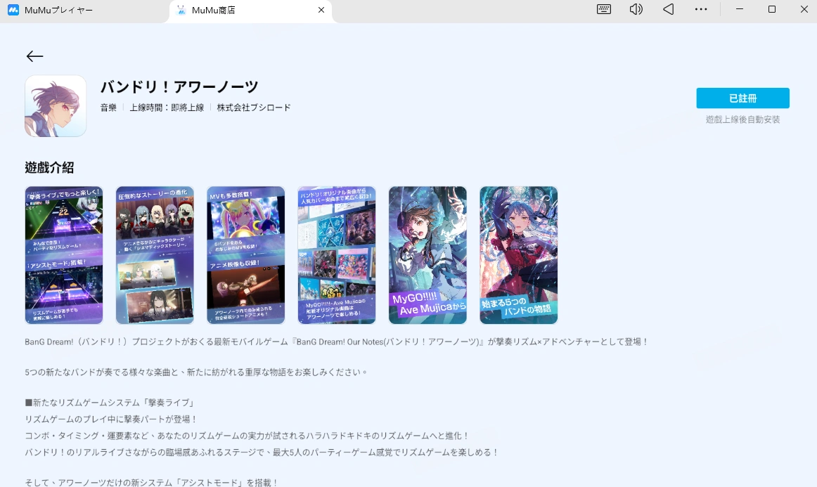
Task: Close the MuMu商店 tab
Action: pyautogui.click(x=321, y=10)
